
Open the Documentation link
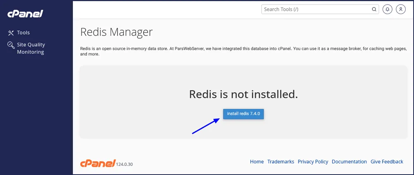tap(349, 162)
